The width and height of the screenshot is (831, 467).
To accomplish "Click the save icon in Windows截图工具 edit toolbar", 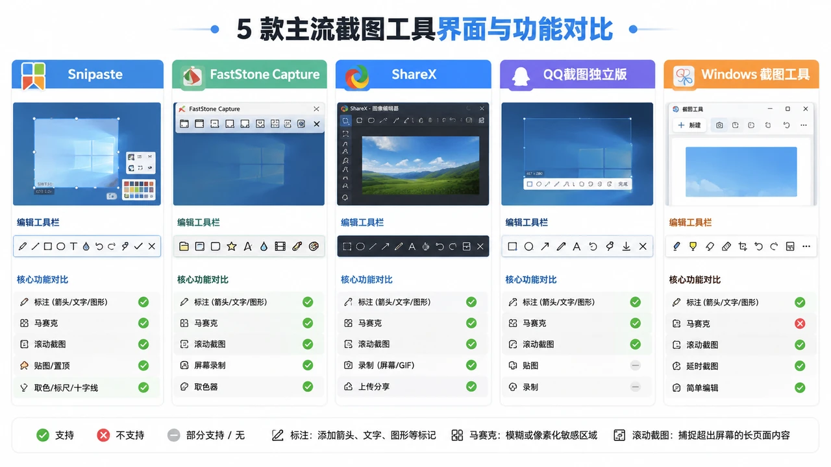I will click(x=790, y=246).
